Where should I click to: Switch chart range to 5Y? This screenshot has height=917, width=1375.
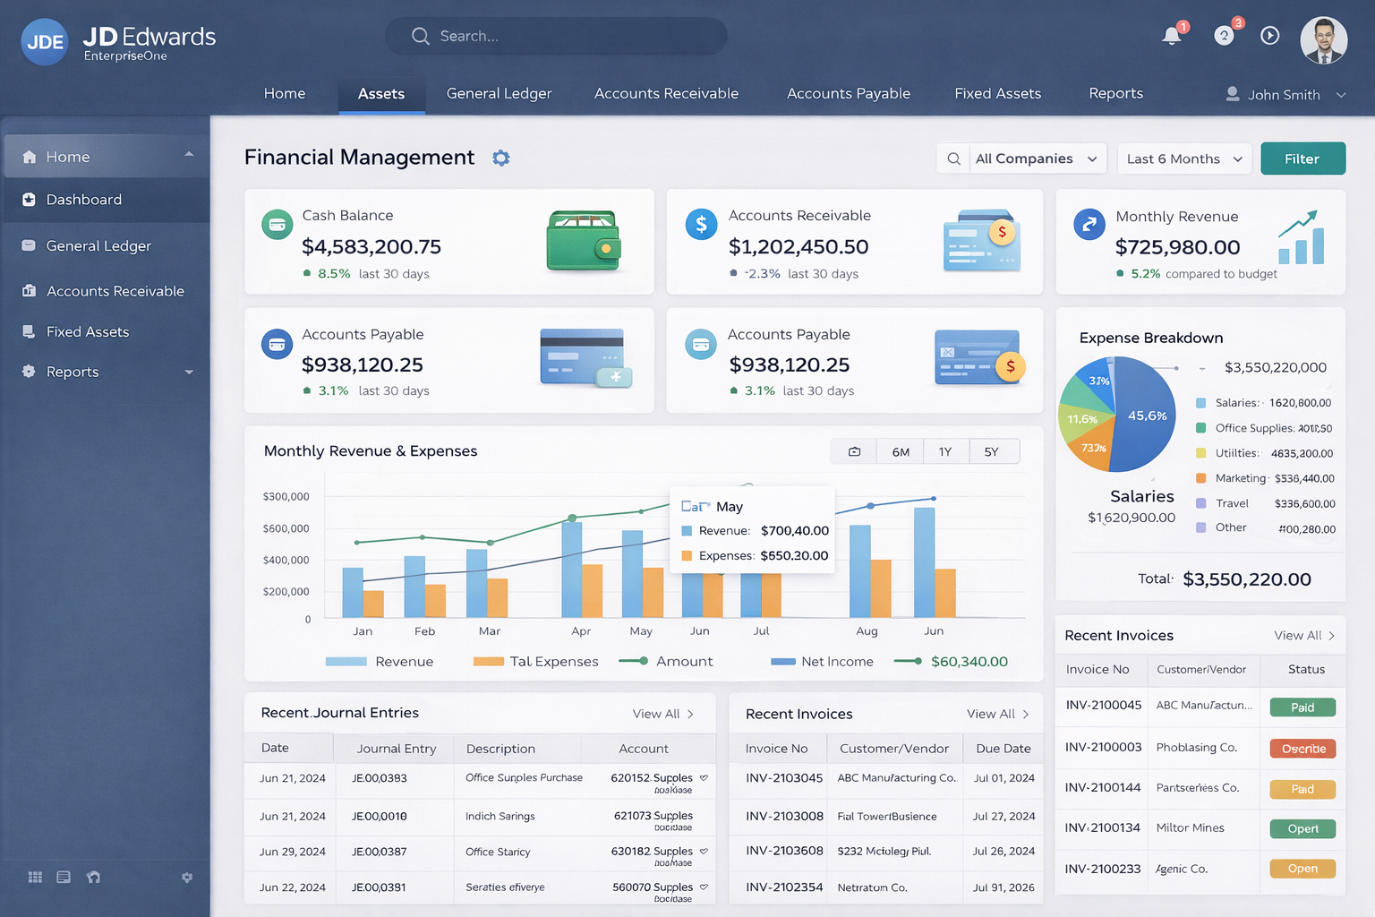point(991,452)
